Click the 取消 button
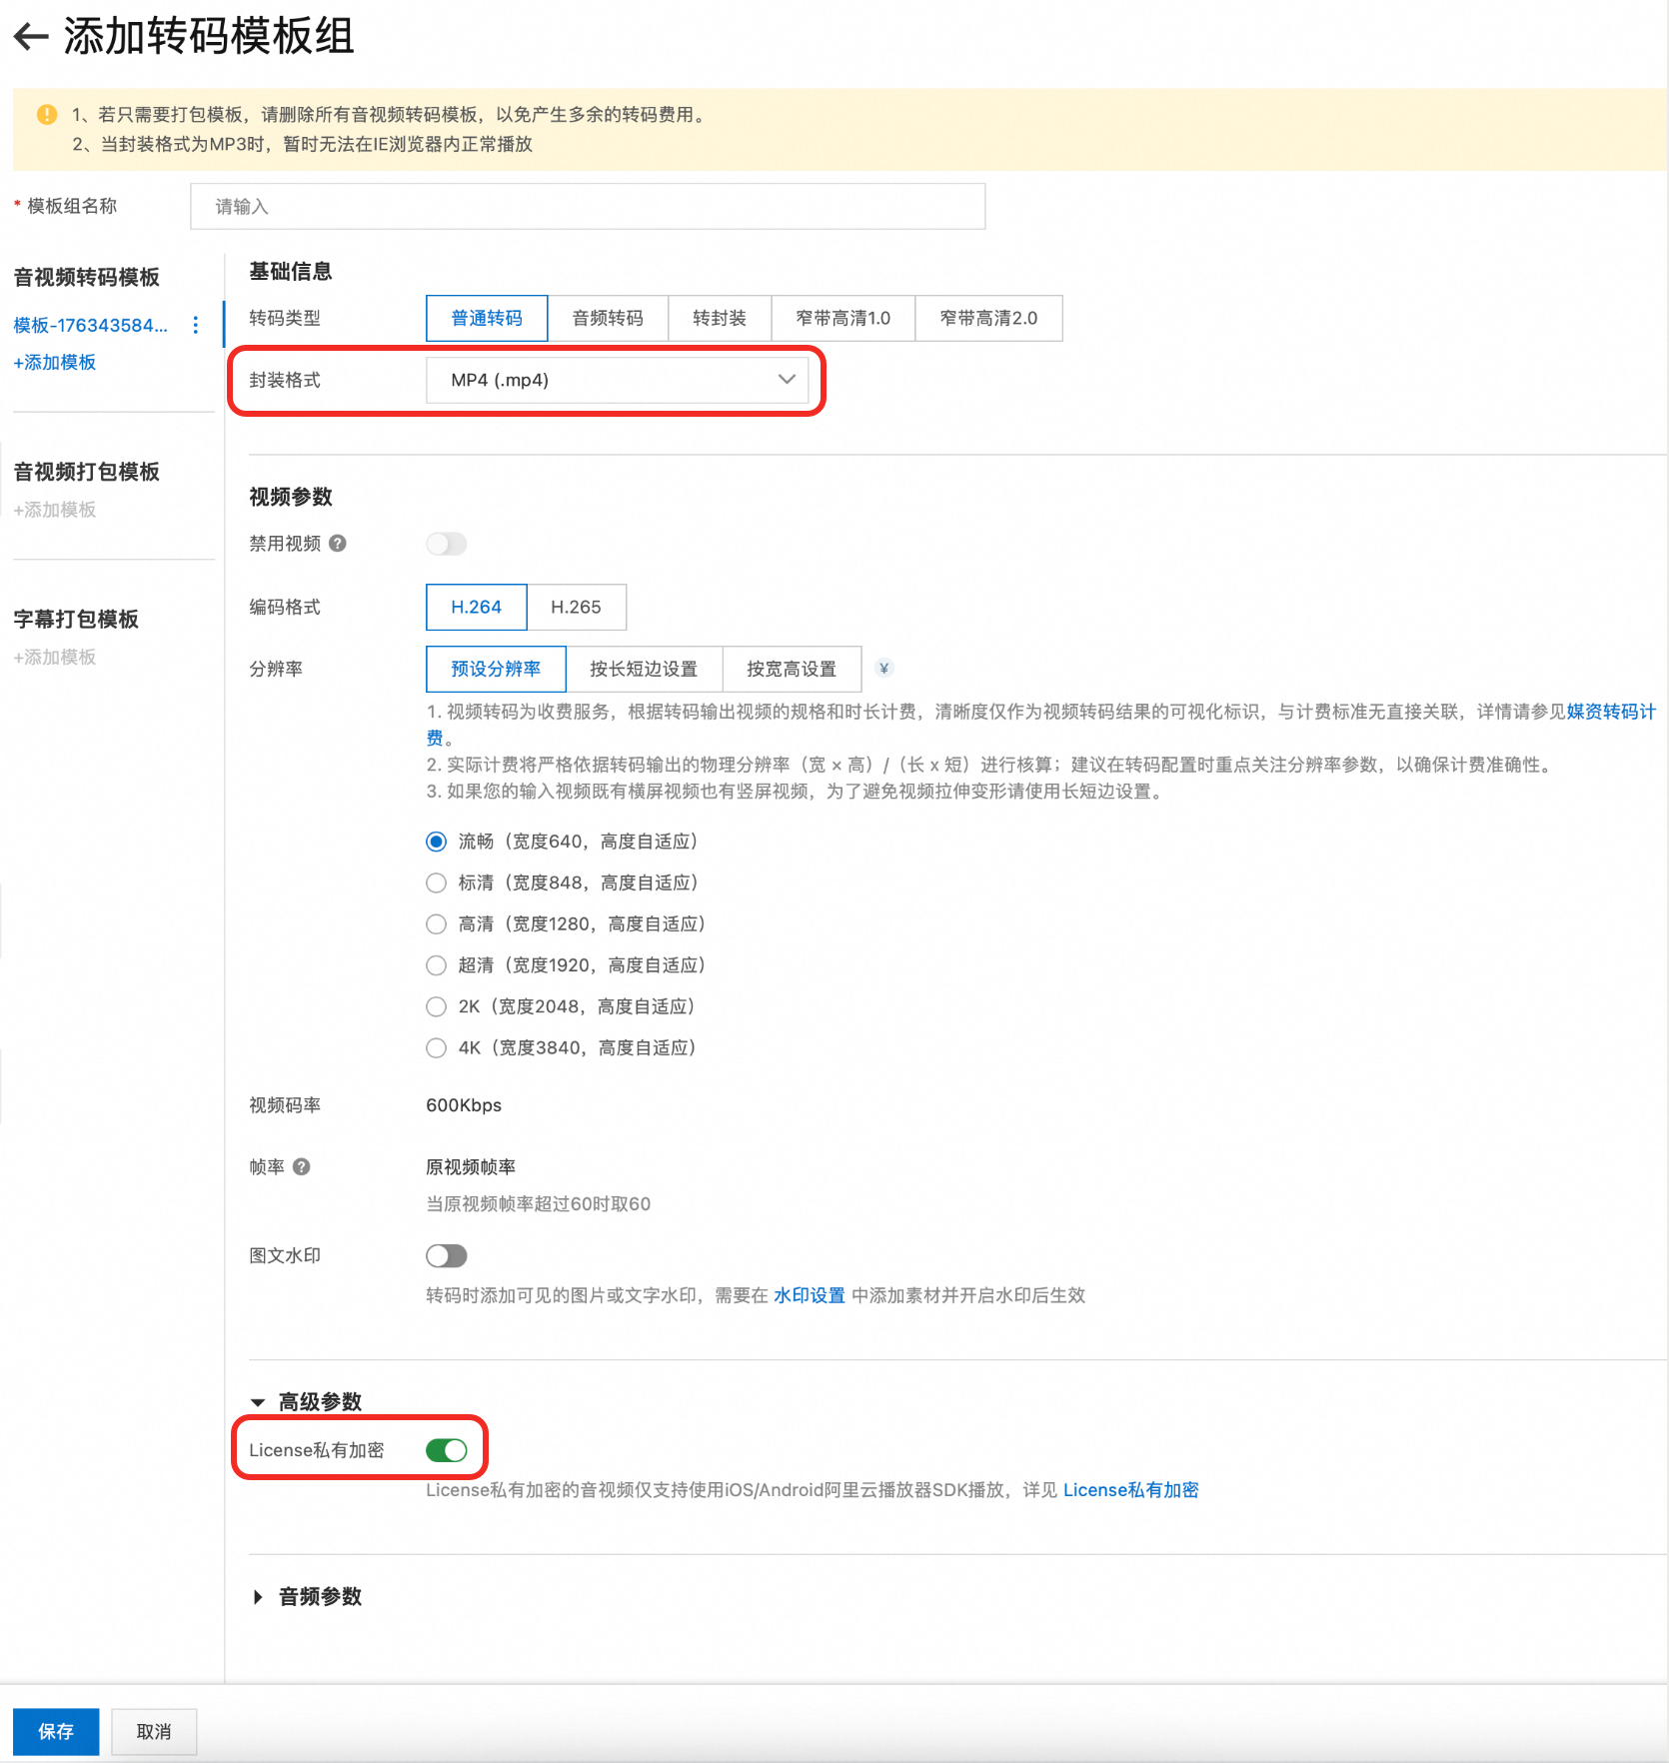1669x1763 pixels. pos(154,1731)
